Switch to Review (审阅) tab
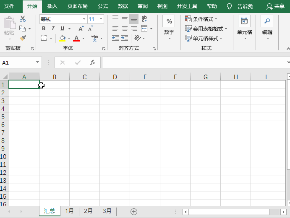 pyautogui.click(x=143, y=6)
